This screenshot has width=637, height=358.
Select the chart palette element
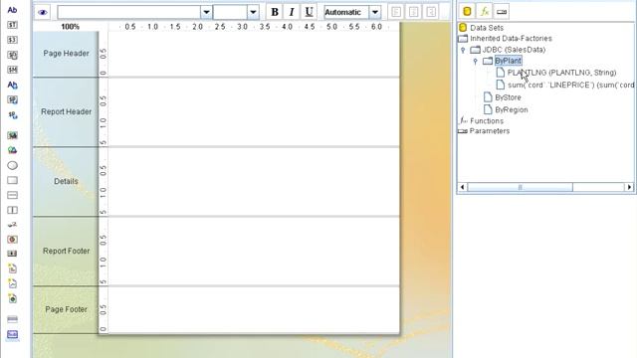pyautogui.click(x=12, y=239)
